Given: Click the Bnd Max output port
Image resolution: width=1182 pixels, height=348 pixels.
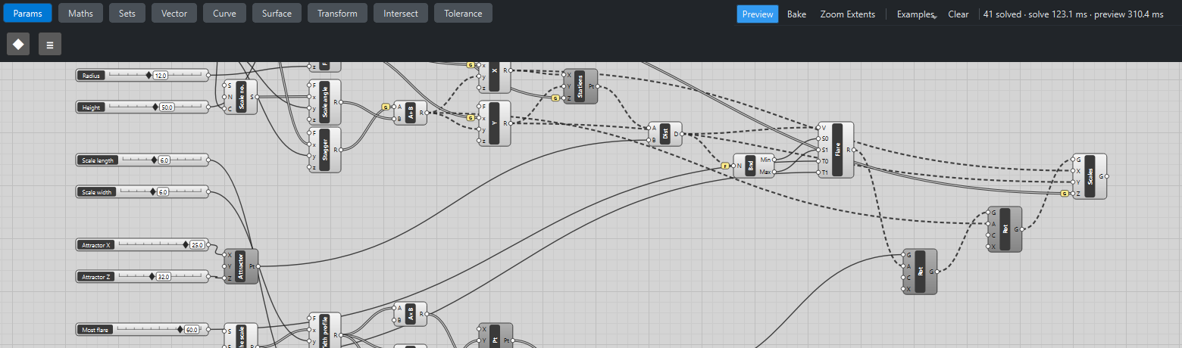Looking at the screenshot, I should point(775,172).
